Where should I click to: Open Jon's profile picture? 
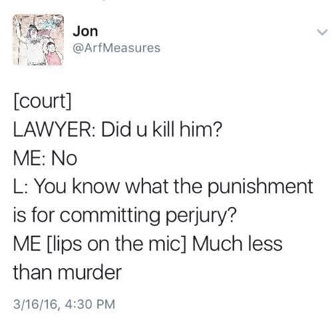(38, 40)
